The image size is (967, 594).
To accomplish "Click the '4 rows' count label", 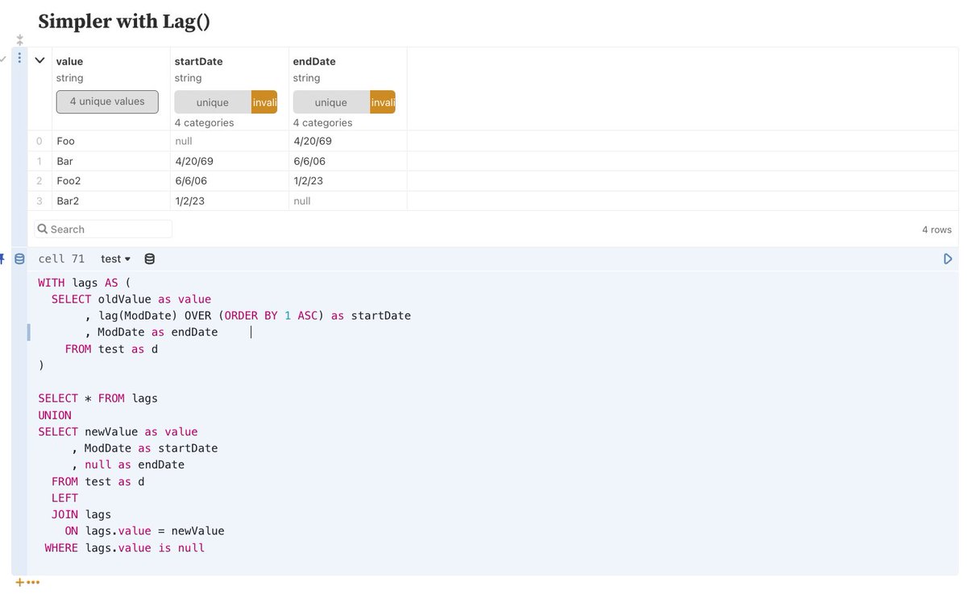I will [936, 229].
